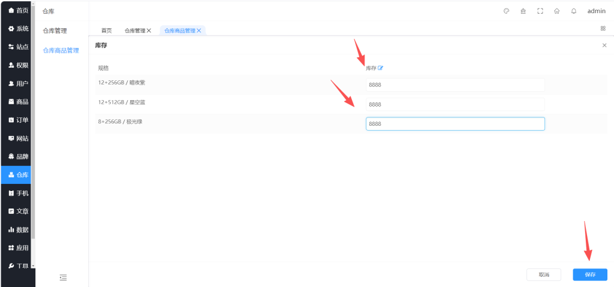Switch to the 首页 tab
614x287 pixels.
pyautogui.click(x=106, y=31)
